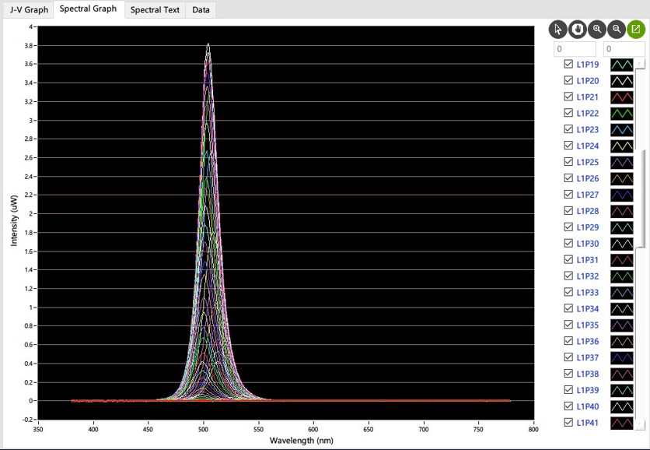Click the L1P19 cyan line swatch
This screenshot has height=450, width=650.
622,65
